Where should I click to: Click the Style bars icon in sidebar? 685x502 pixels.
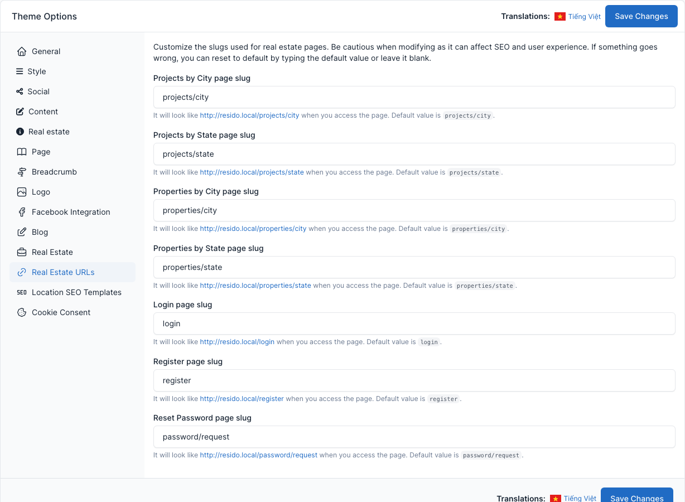(20, 71)
